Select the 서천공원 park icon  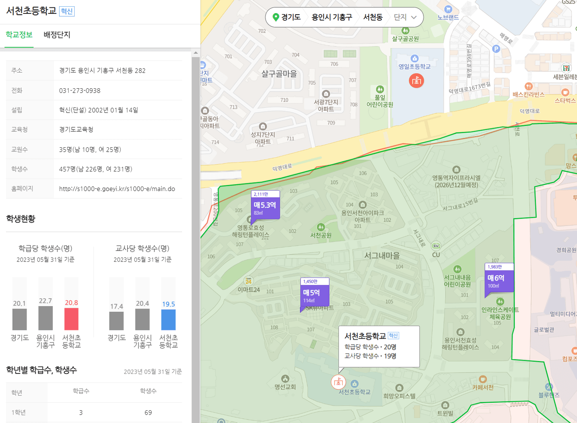tap(321, 227)
